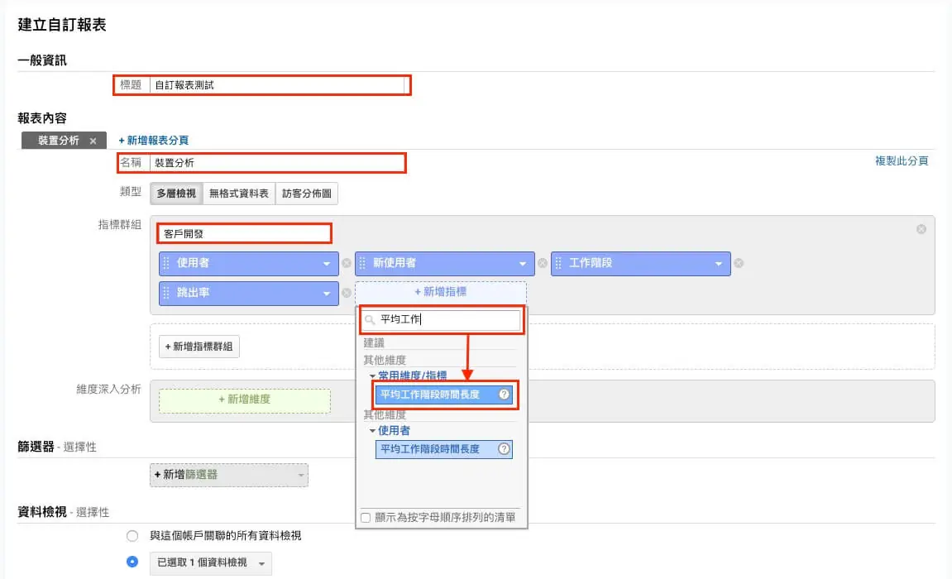Image resolution: width=952 pixels, height=579 pixels.
Task: Delete the 客戶開發 metric group
Action: pyautogui.click(x=921, y=229)
